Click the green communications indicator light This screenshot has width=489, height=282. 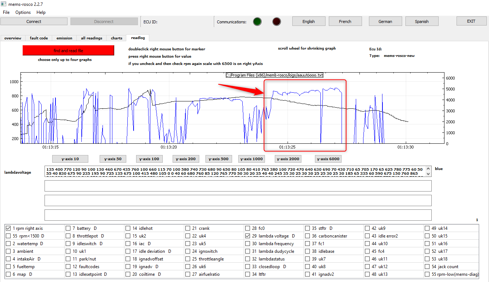coord(257,22)
